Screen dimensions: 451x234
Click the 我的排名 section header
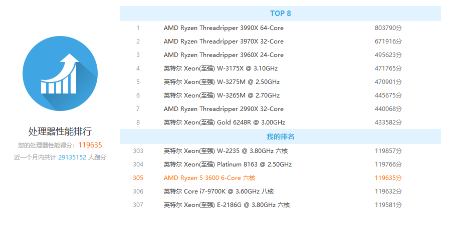280,136
